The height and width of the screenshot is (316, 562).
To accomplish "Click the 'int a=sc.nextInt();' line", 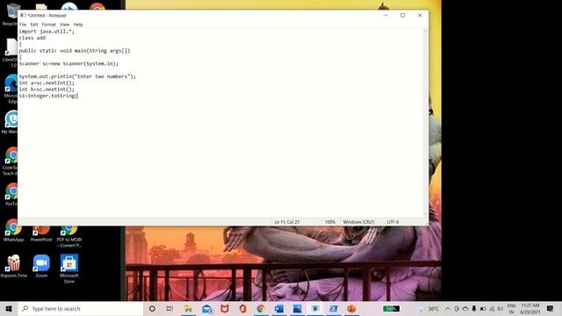I will pos(47,83).
